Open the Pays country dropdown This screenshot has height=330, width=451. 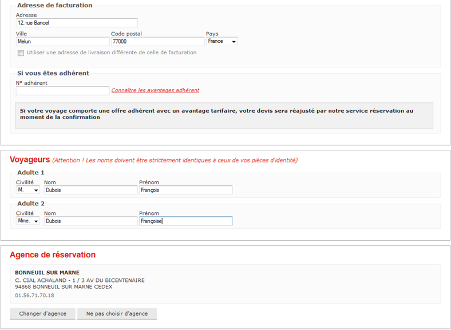tap(221, 41)
